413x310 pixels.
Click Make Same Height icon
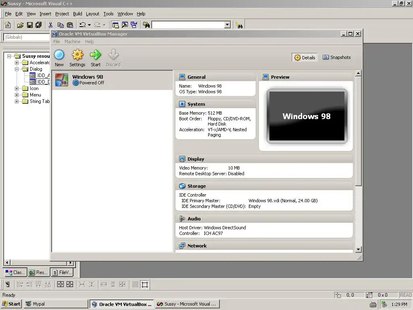[x=113, y=285]
